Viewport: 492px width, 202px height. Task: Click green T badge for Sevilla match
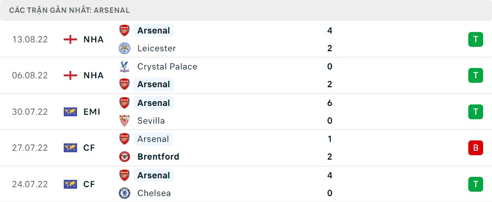(x=476, y=112)
